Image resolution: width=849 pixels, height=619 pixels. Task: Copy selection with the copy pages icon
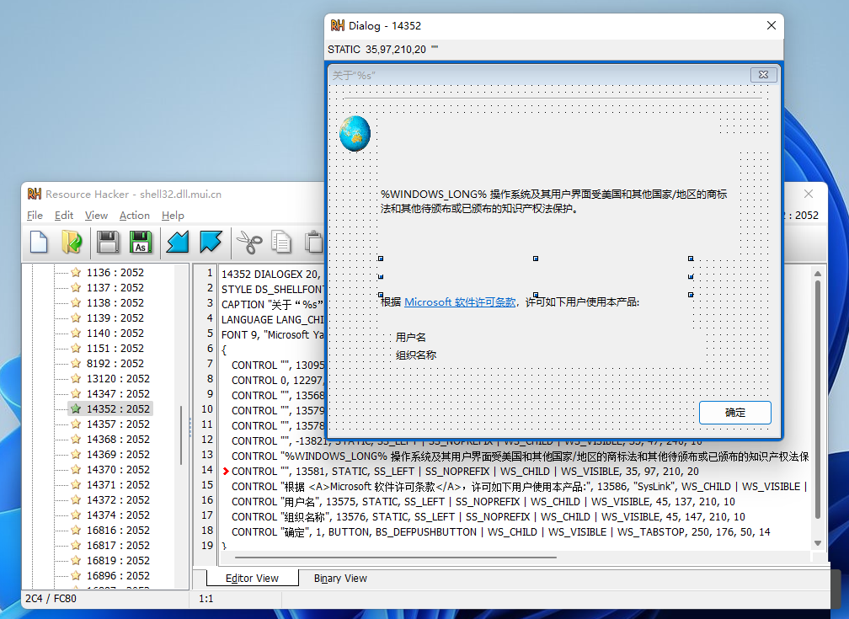pyautogui.click(x=283, y=243)
